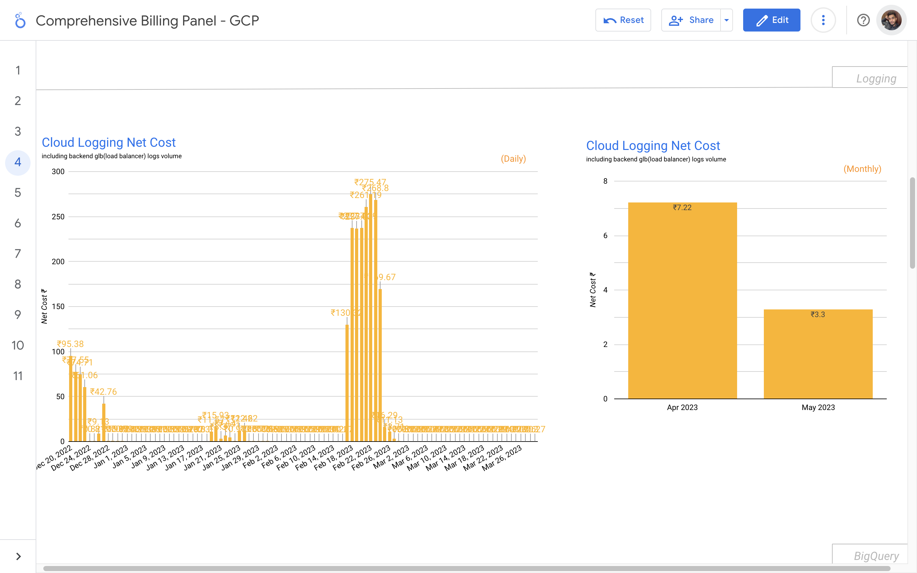917x573 pixels.
Task: Expand the Share dropdown arrow
Action: click(x=726, y=20)
